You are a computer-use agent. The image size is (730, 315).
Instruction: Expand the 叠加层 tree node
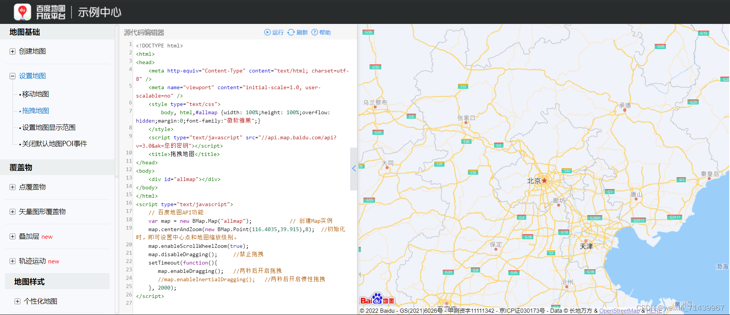tap(13, 236)
